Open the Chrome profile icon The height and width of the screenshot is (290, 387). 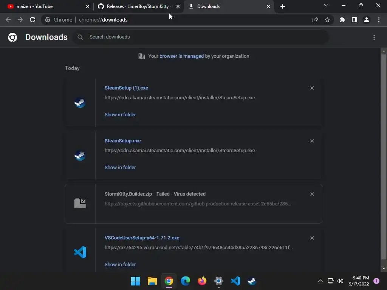coord(367,20)
